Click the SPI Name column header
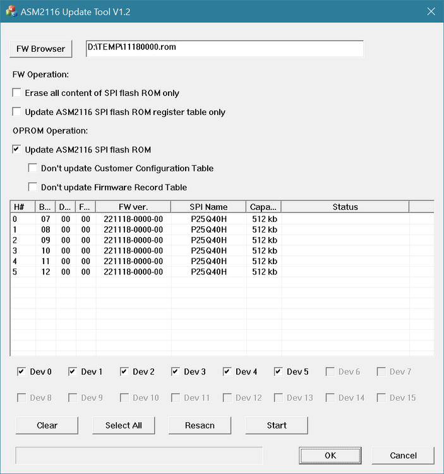The image size is (444, 474). [208, 207]
